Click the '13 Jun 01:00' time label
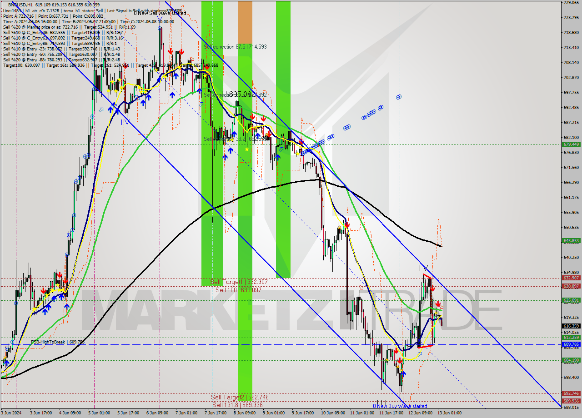The height and width of the screenshot is (418, 582). pyautogui.click(x=449, y=413)
